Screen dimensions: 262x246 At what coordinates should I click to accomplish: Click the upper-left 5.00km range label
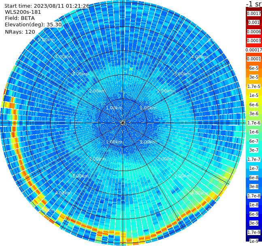(x=46, y=40)
